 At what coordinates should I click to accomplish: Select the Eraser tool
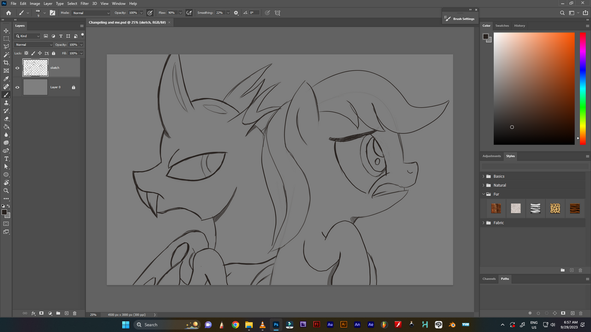pyautogui.click(x=6, y=119)
